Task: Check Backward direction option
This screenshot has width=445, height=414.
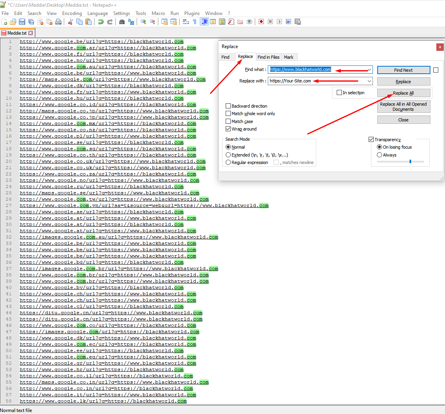Action: pyautogui.click(x=228, y=106)
